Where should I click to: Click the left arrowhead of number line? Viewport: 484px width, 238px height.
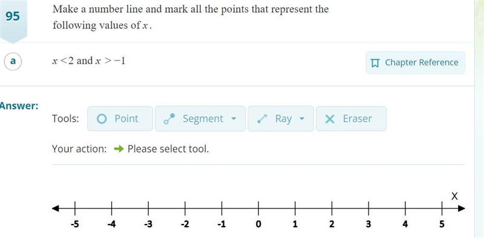click(x=56, y=209)
